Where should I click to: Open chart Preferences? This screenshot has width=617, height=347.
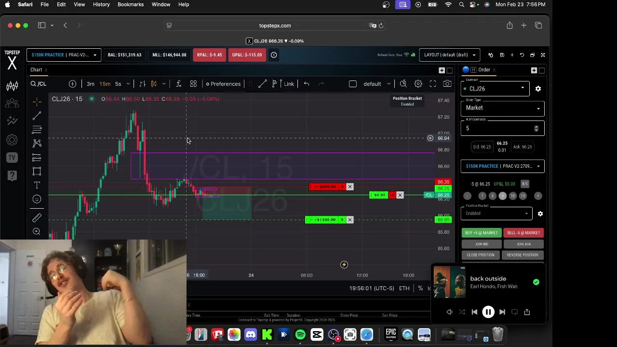coord(223,84)
